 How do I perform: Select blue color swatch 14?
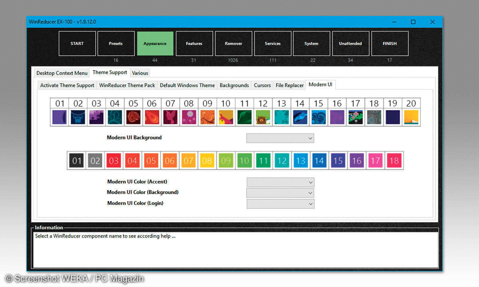(319, 161)
